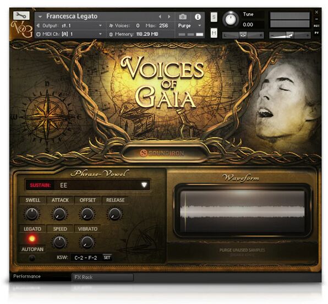328x304 pixels.
Task: Click the Francesca Legato instrument name
Action: [72, 16]
